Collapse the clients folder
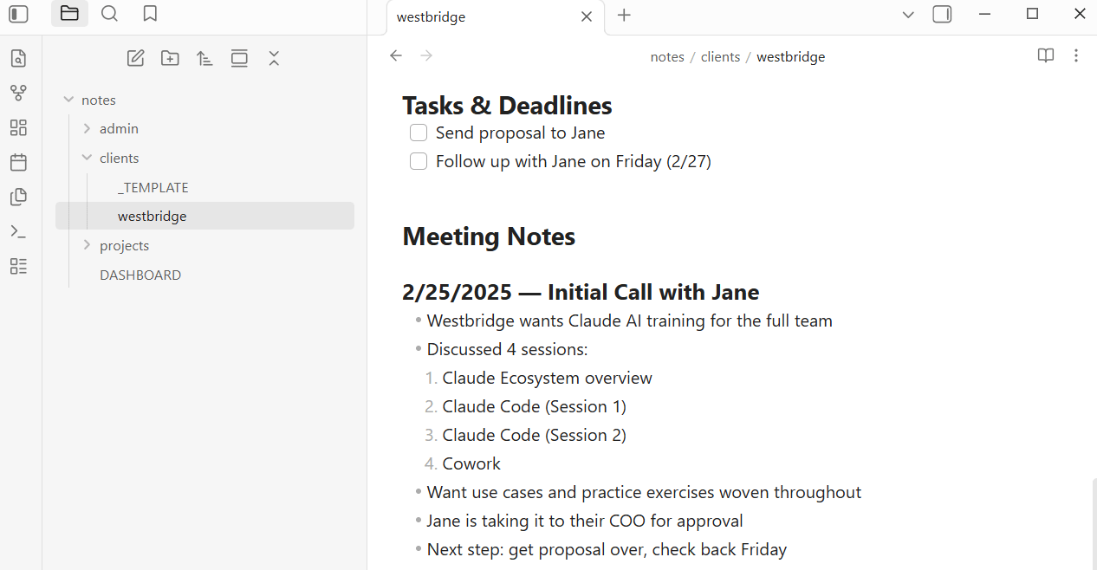Viewport: 1097px width, 570px height. (x=87, y=158)
